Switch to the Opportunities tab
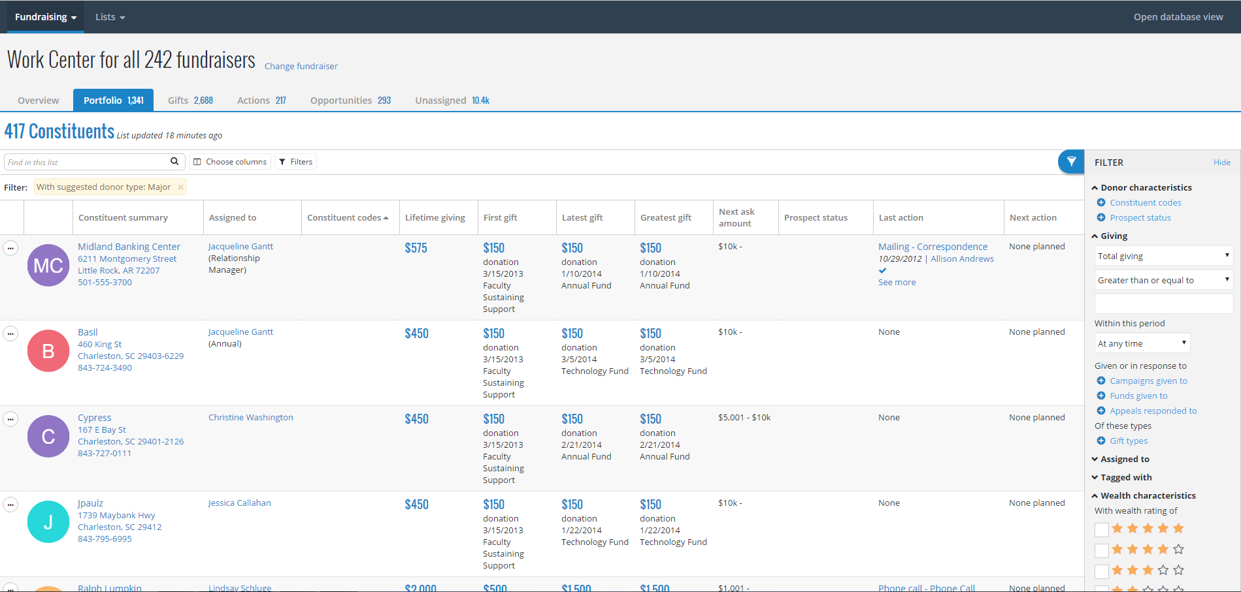The height and width of the screenshot is (592, 1241). click(350, 101)
